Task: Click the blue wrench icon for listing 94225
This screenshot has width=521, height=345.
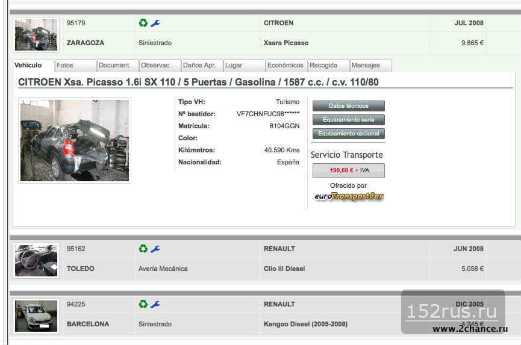Action: pyautogui.click(x=155, y=304)
